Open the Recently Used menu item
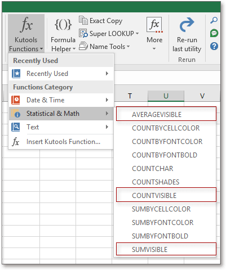This screenshot has height=270, width=226. (x=61, y=74)
